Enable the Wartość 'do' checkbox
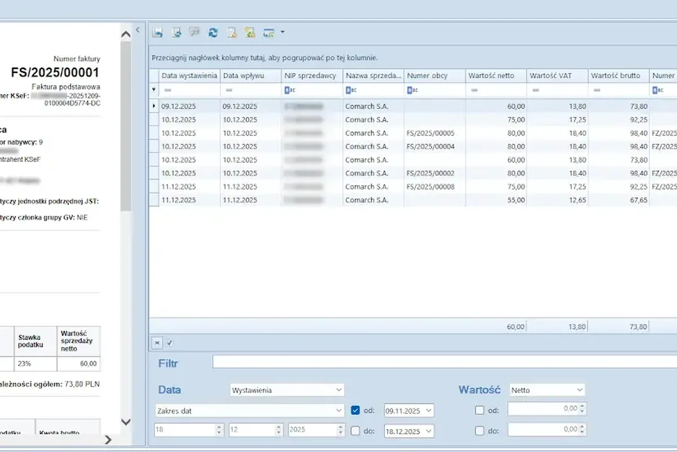The image size is (677, 452). (x=480, y=431)
